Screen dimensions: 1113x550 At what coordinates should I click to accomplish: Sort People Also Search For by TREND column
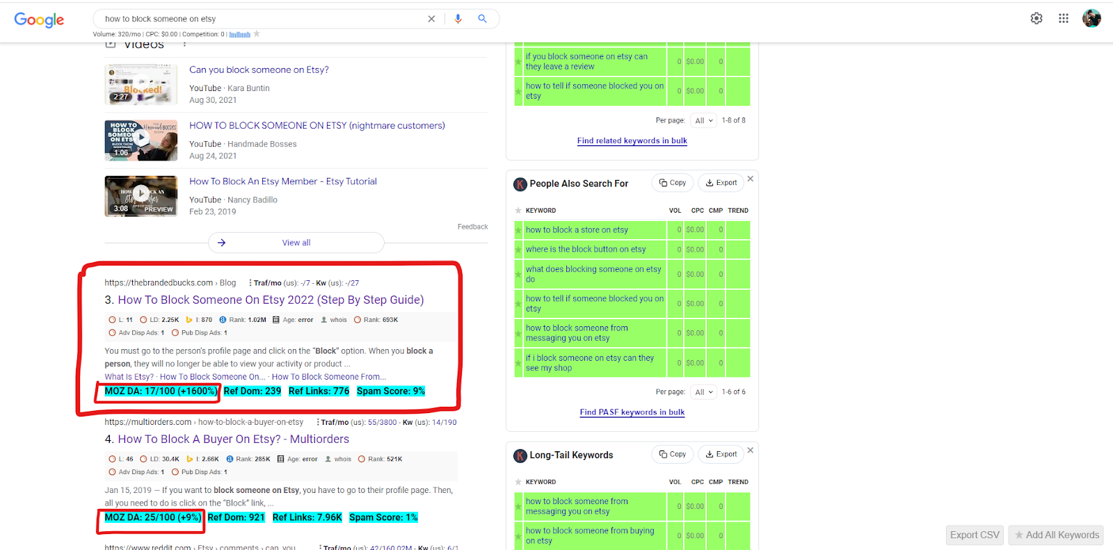(738, 211)
